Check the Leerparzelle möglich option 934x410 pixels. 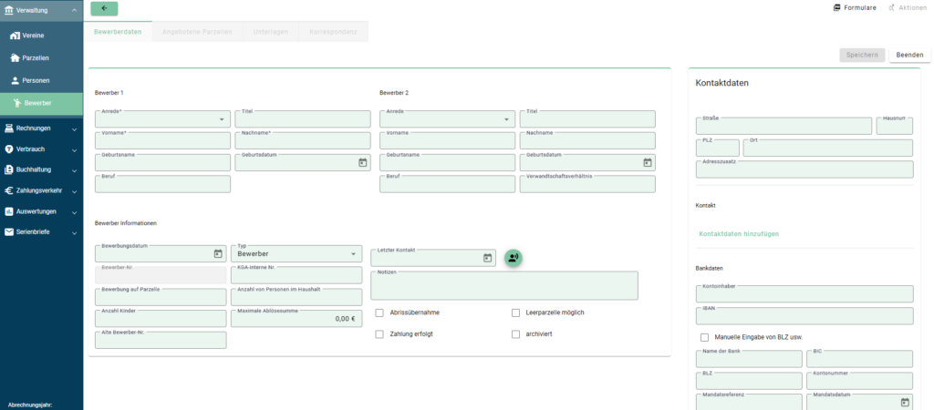pos(516,313)
